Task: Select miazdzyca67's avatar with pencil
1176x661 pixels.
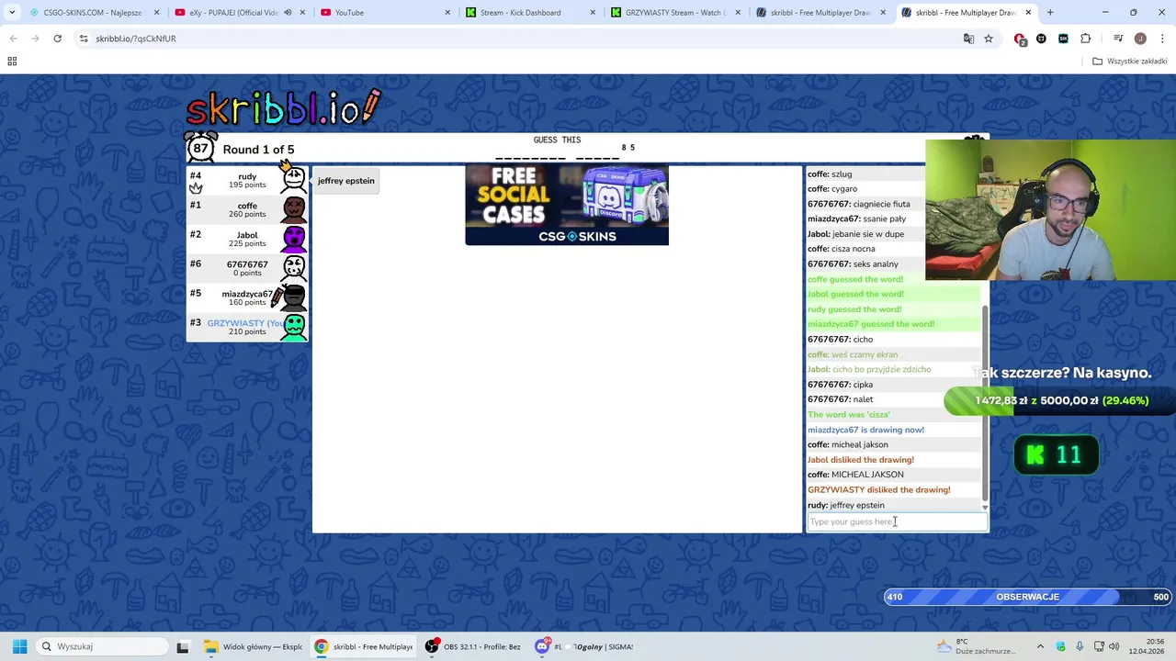Action: coord(292,297)
